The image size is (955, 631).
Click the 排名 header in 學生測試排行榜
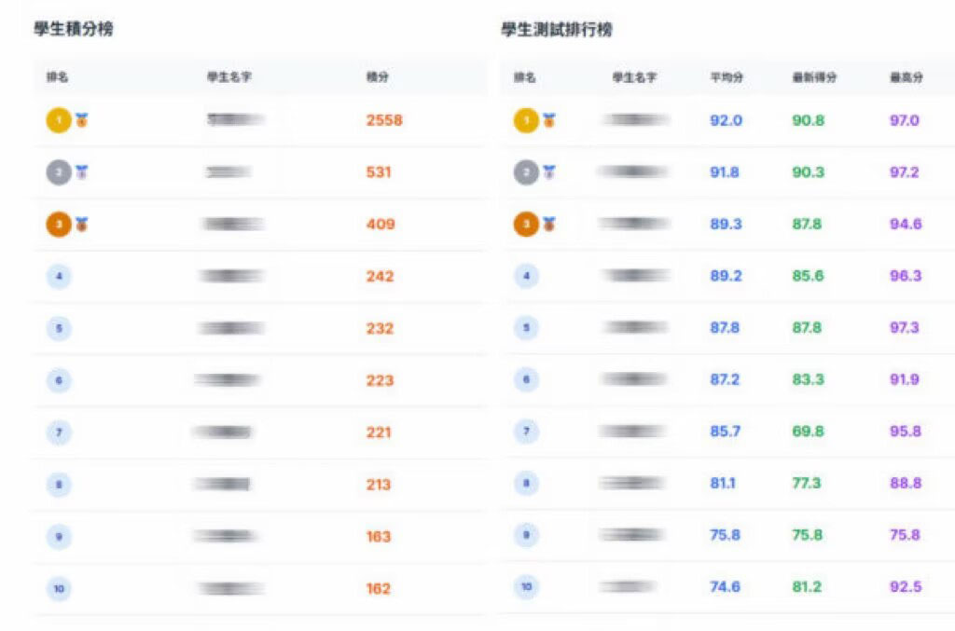[525, 77]
